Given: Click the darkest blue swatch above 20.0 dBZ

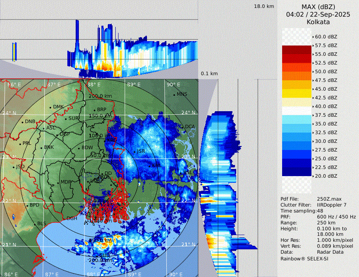Looking at the screenshot, I should (297, 171).
